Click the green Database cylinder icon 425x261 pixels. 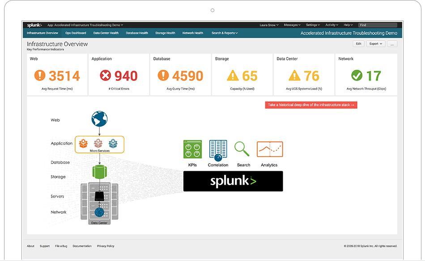pyautogui.click(x=99, y=171)
